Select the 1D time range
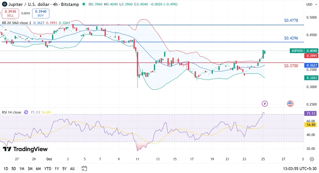Viewport: 319px width, 173px height. (5, 169)
